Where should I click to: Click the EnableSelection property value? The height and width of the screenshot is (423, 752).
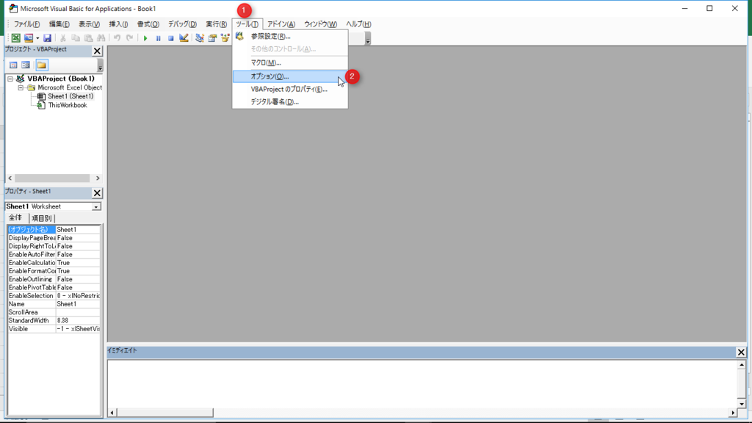[x=78, y=296]
